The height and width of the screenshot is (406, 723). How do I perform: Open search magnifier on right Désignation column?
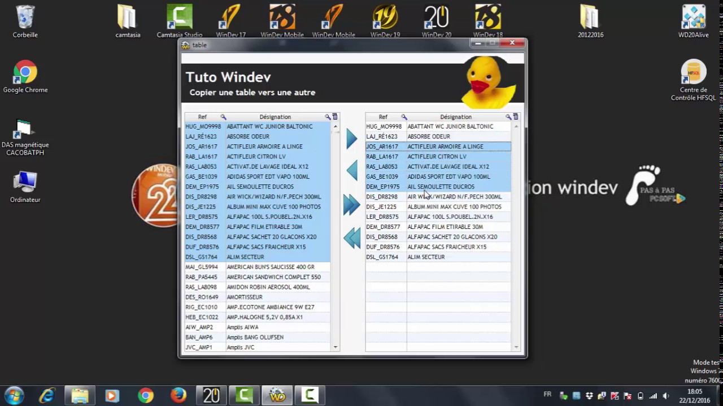(x=508, y=117)
